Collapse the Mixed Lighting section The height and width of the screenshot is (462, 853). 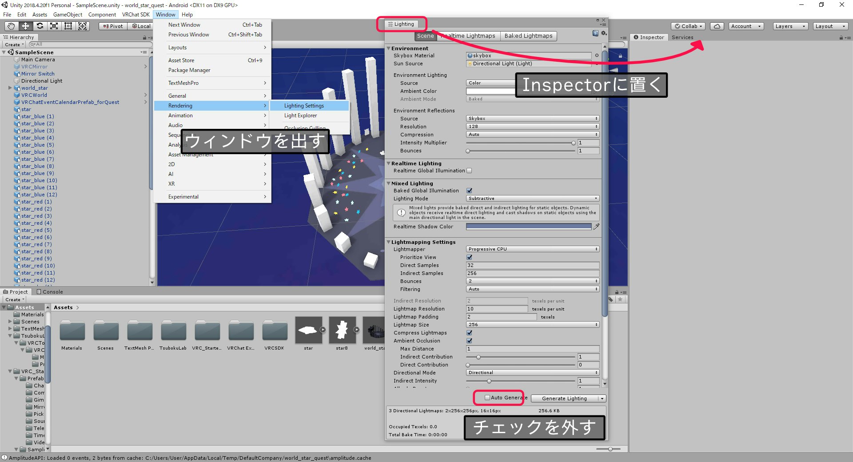click(x=389, y=183)
